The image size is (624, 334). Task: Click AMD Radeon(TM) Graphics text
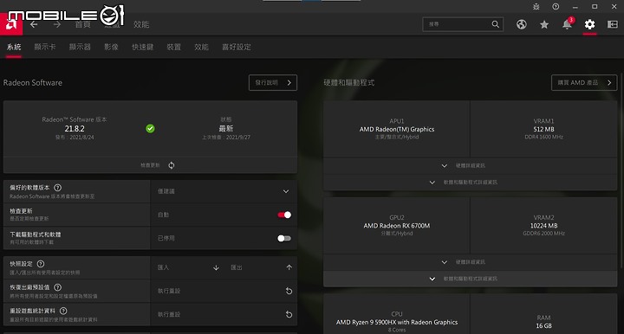tap(397, 129)
